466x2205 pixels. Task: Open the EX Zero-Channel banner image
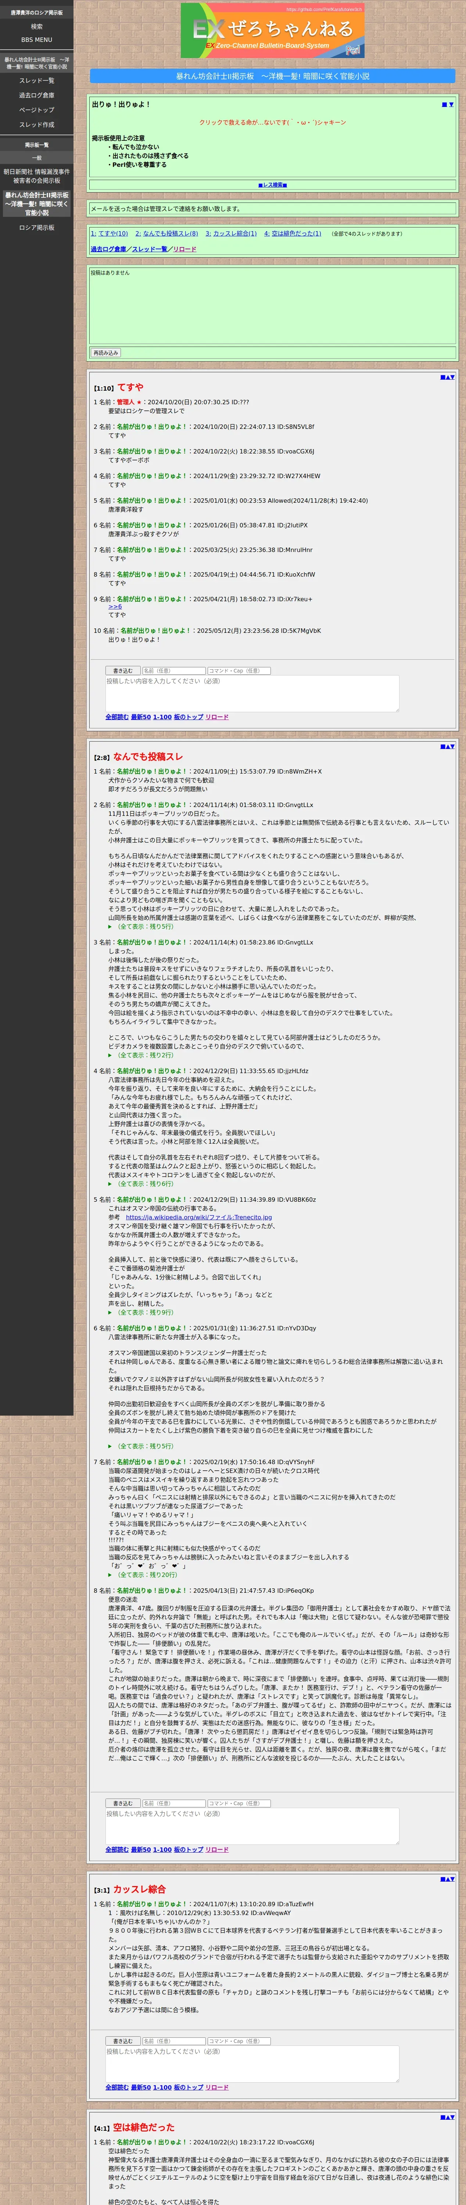pyautogui.click(x=272, y=31)
